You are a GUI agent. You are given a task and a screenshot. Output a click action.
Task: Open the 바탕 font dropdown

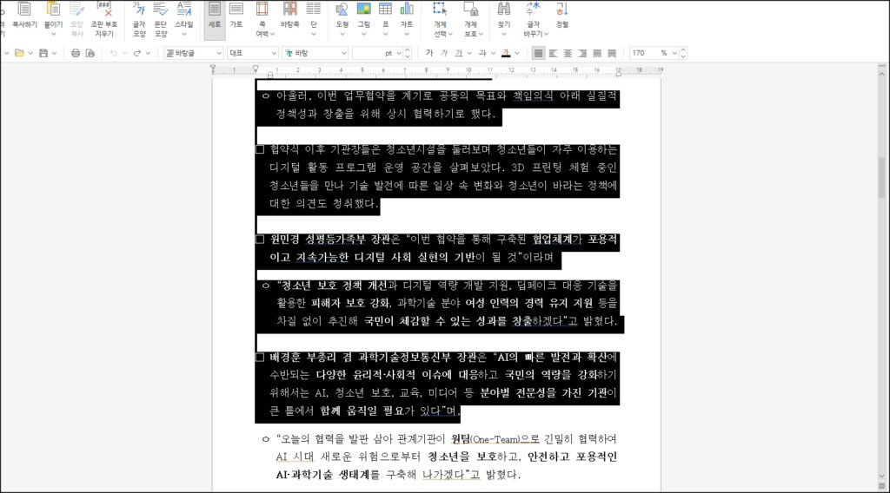pos(315,53)
